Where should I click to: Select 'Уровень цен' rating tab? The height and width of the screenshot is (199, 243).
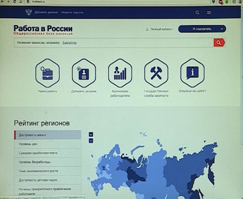(48, 144)
